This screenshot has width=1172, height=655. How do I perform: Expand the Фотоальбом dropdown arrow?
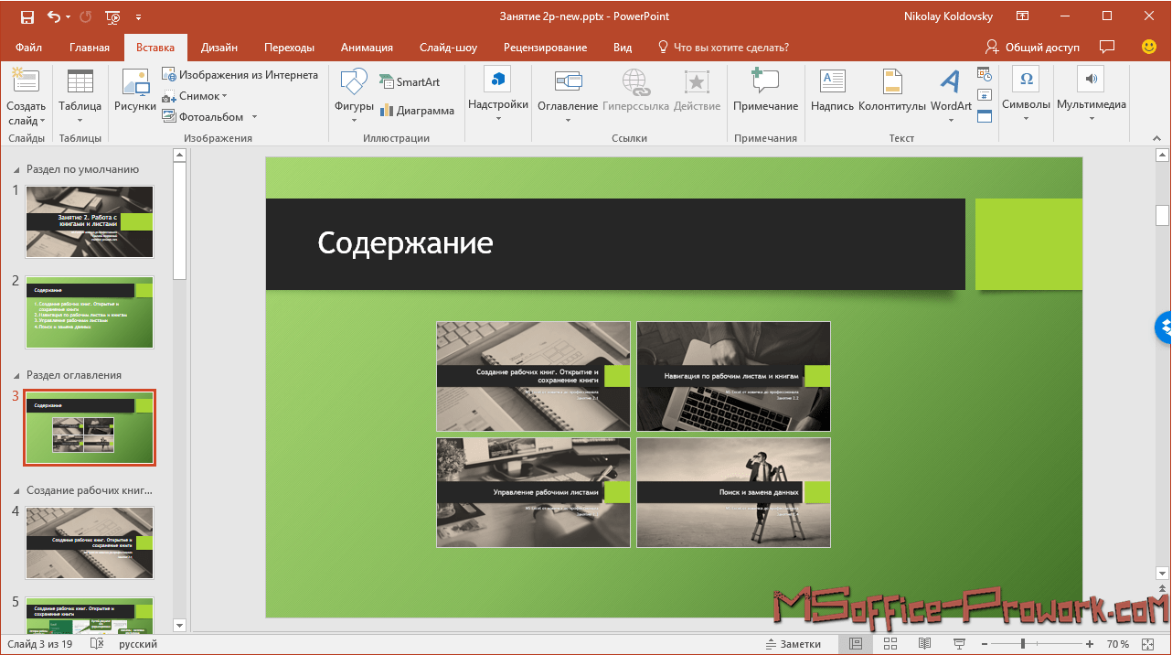[x=254, y=117]
